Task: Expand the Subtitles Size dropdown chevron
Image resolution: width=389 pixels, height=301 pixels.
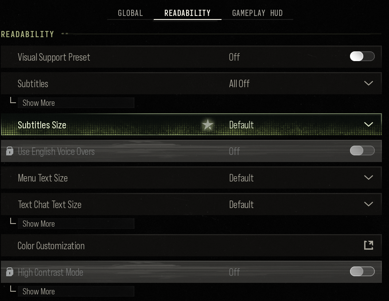Action: click(x=369, y=124)
